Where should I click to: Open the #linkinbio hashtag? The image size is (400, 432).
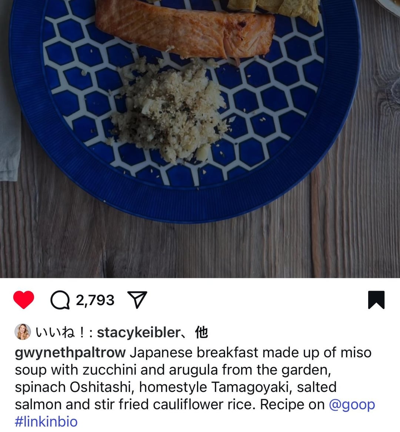tap(46, 422)
